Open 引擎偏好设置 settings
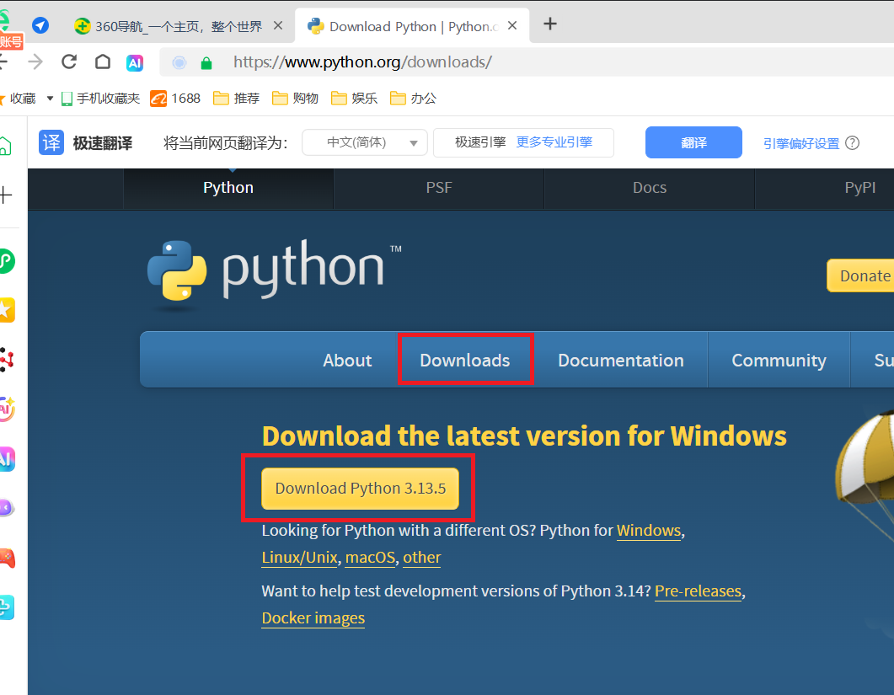This screenshot has height=695, width=894. tap(801, 144)
